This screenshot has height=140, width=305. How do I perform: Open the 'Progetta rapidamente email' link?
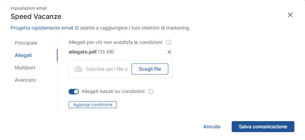point(42,28)
